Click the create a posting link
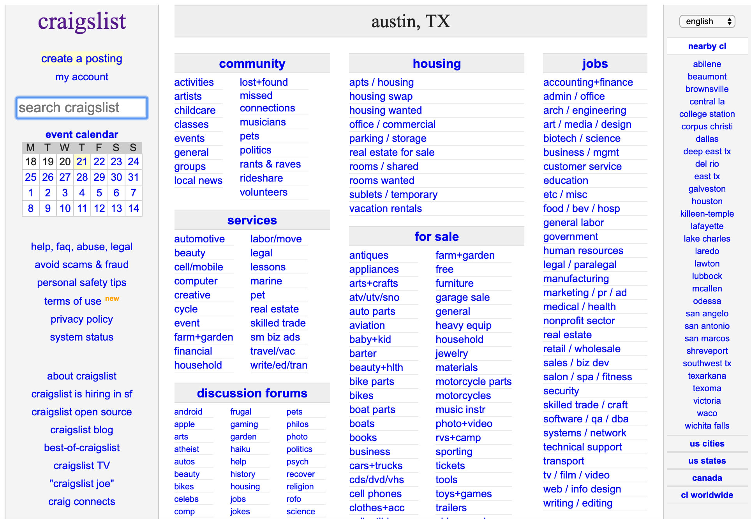 point(81,58)
